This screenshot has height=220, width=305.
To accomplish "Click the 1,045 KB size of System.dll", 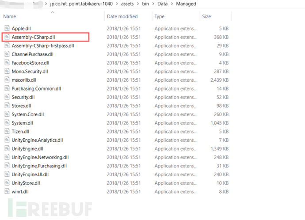I will (219, 123).
